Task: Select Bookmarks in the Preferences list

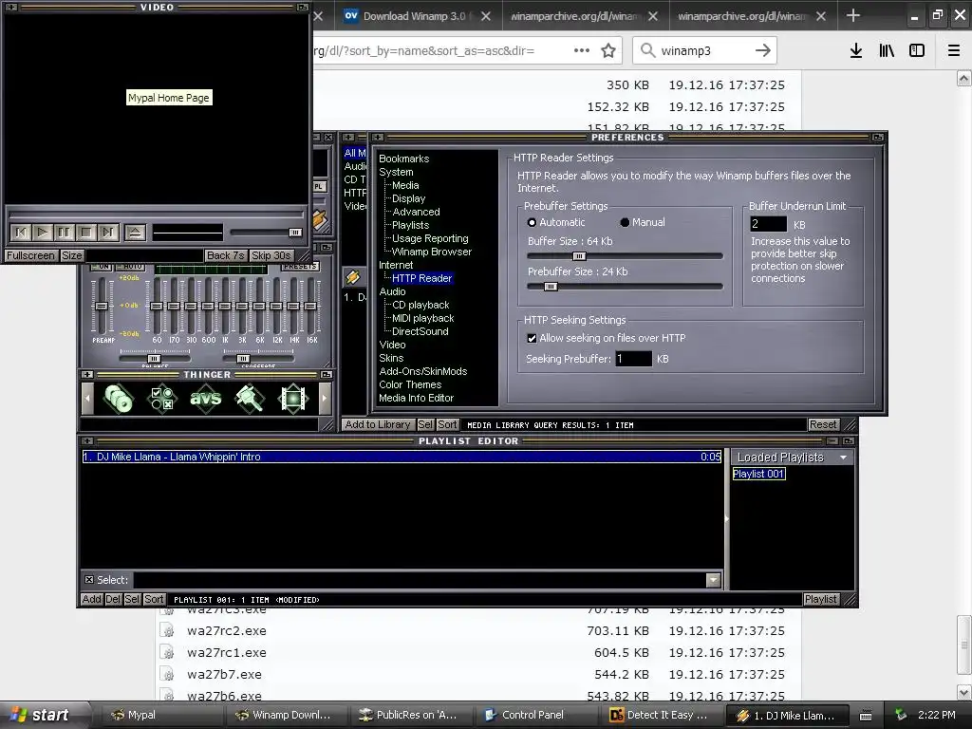Action: pos(403,159)
